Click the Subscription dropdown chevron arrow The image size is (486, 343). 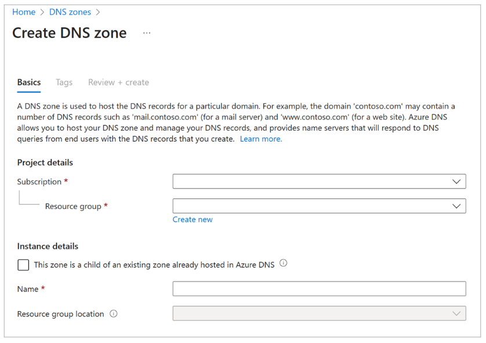pos(458,181)
